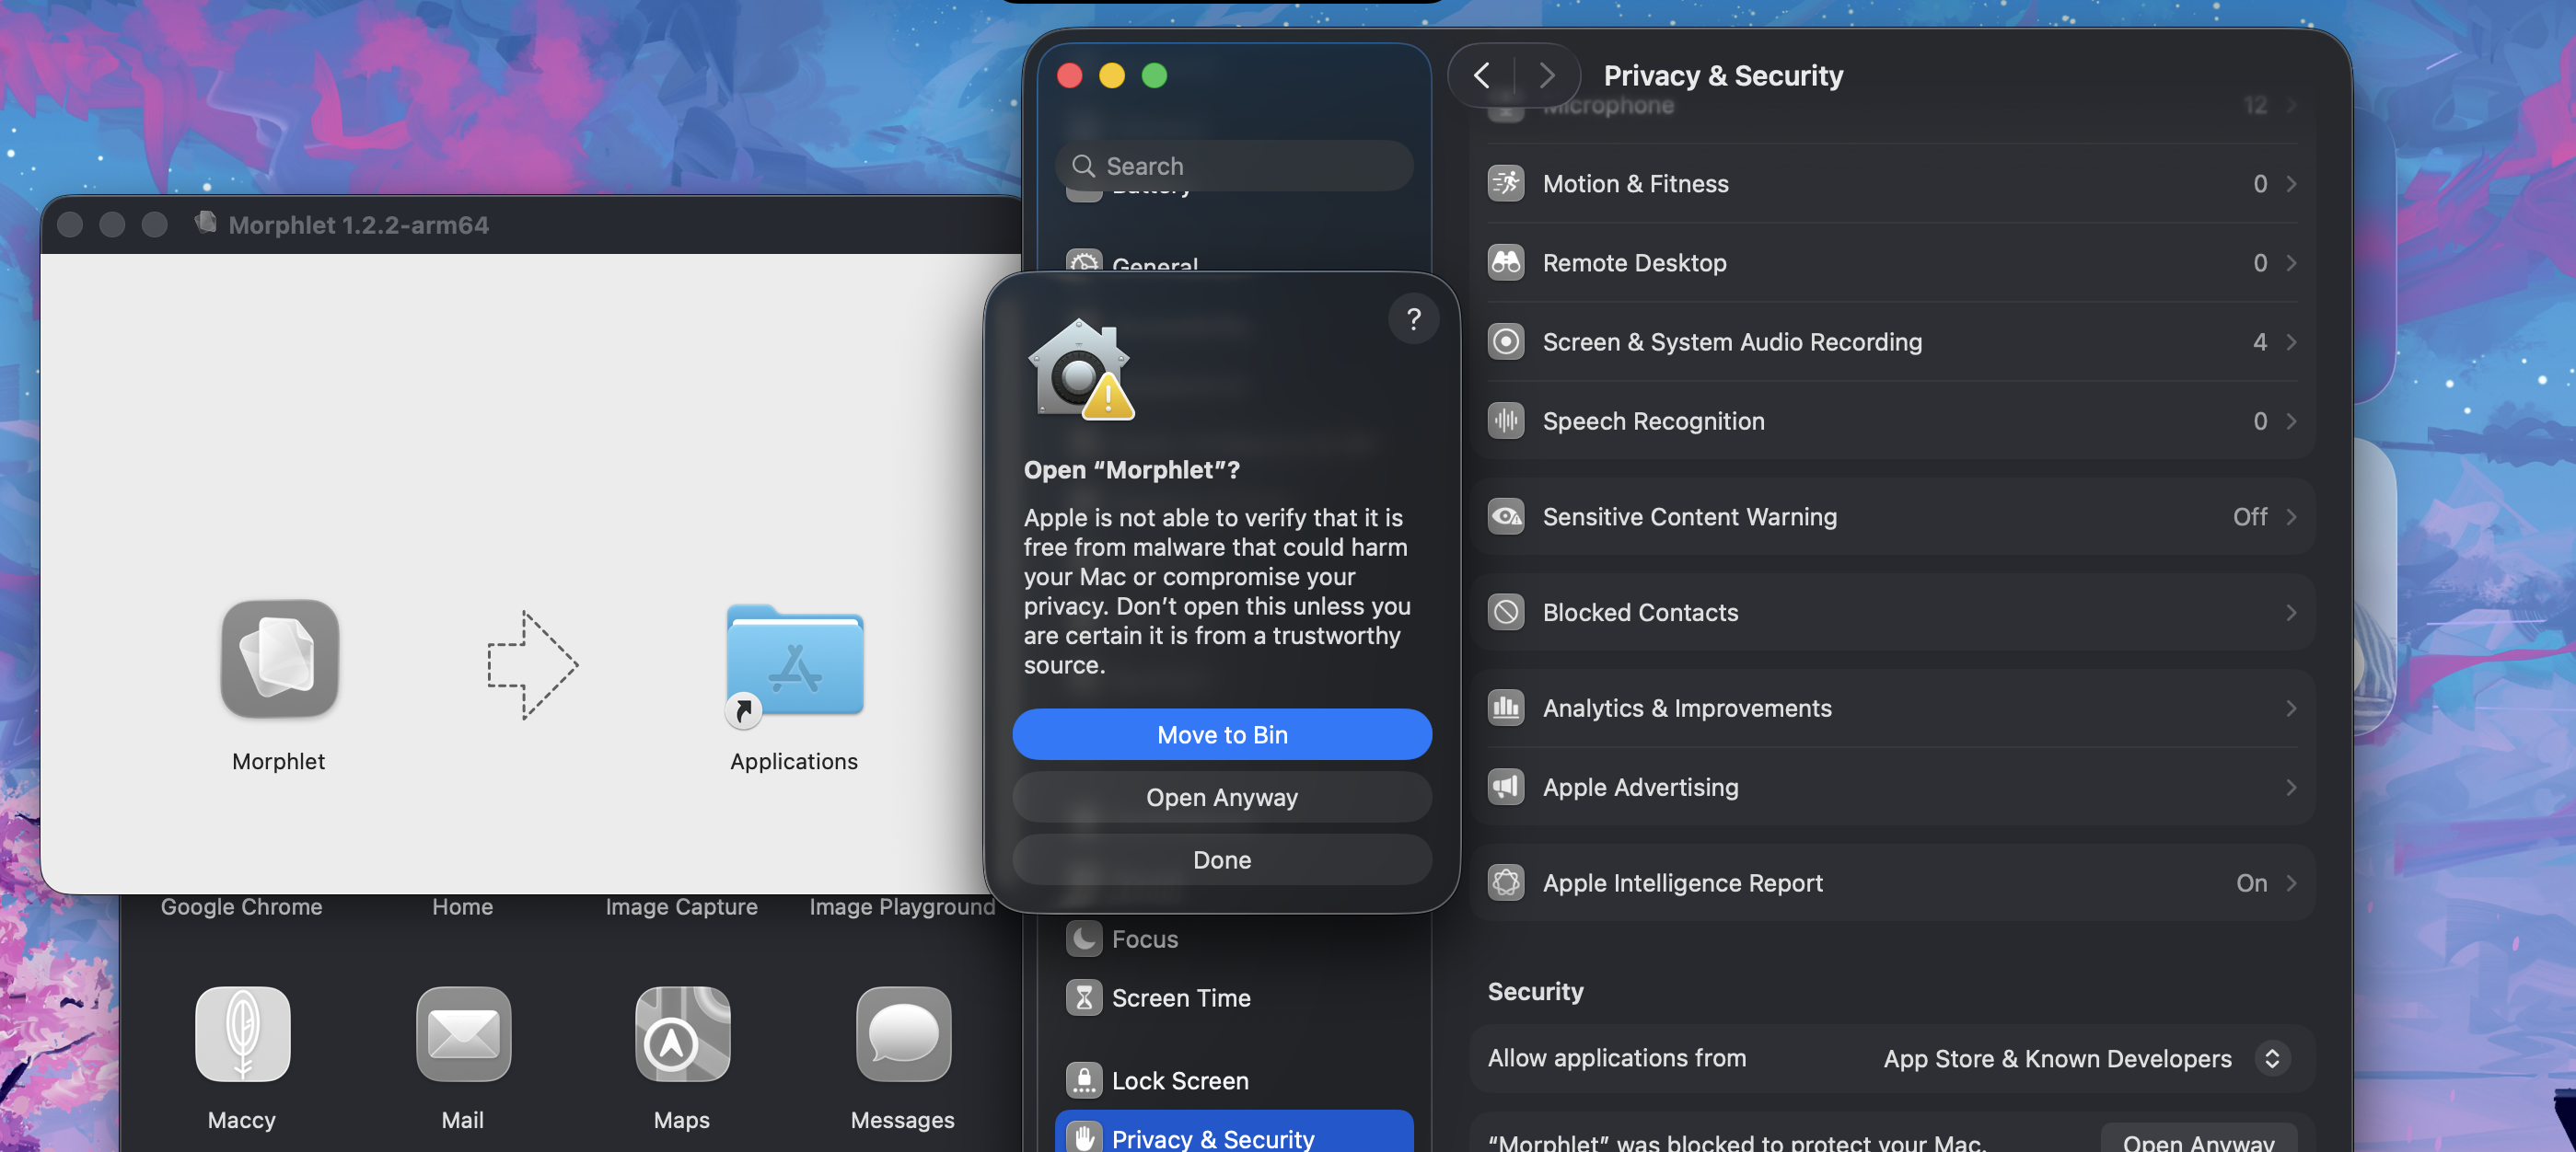Click the Apple Advertising megaphone icon
Viewport: 2576px width, 1152px height.
[x=1505, y=788]
